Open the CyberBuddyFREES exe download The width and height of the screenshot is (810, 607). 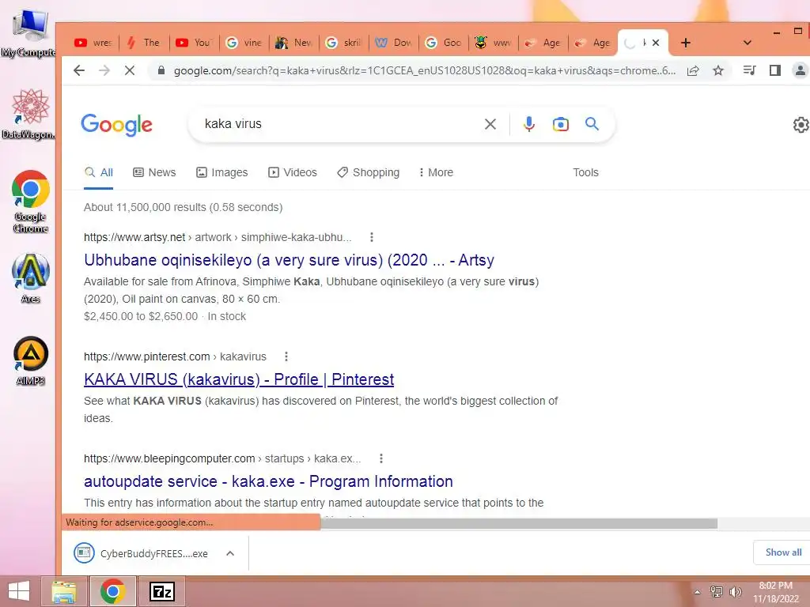[142, 553]
